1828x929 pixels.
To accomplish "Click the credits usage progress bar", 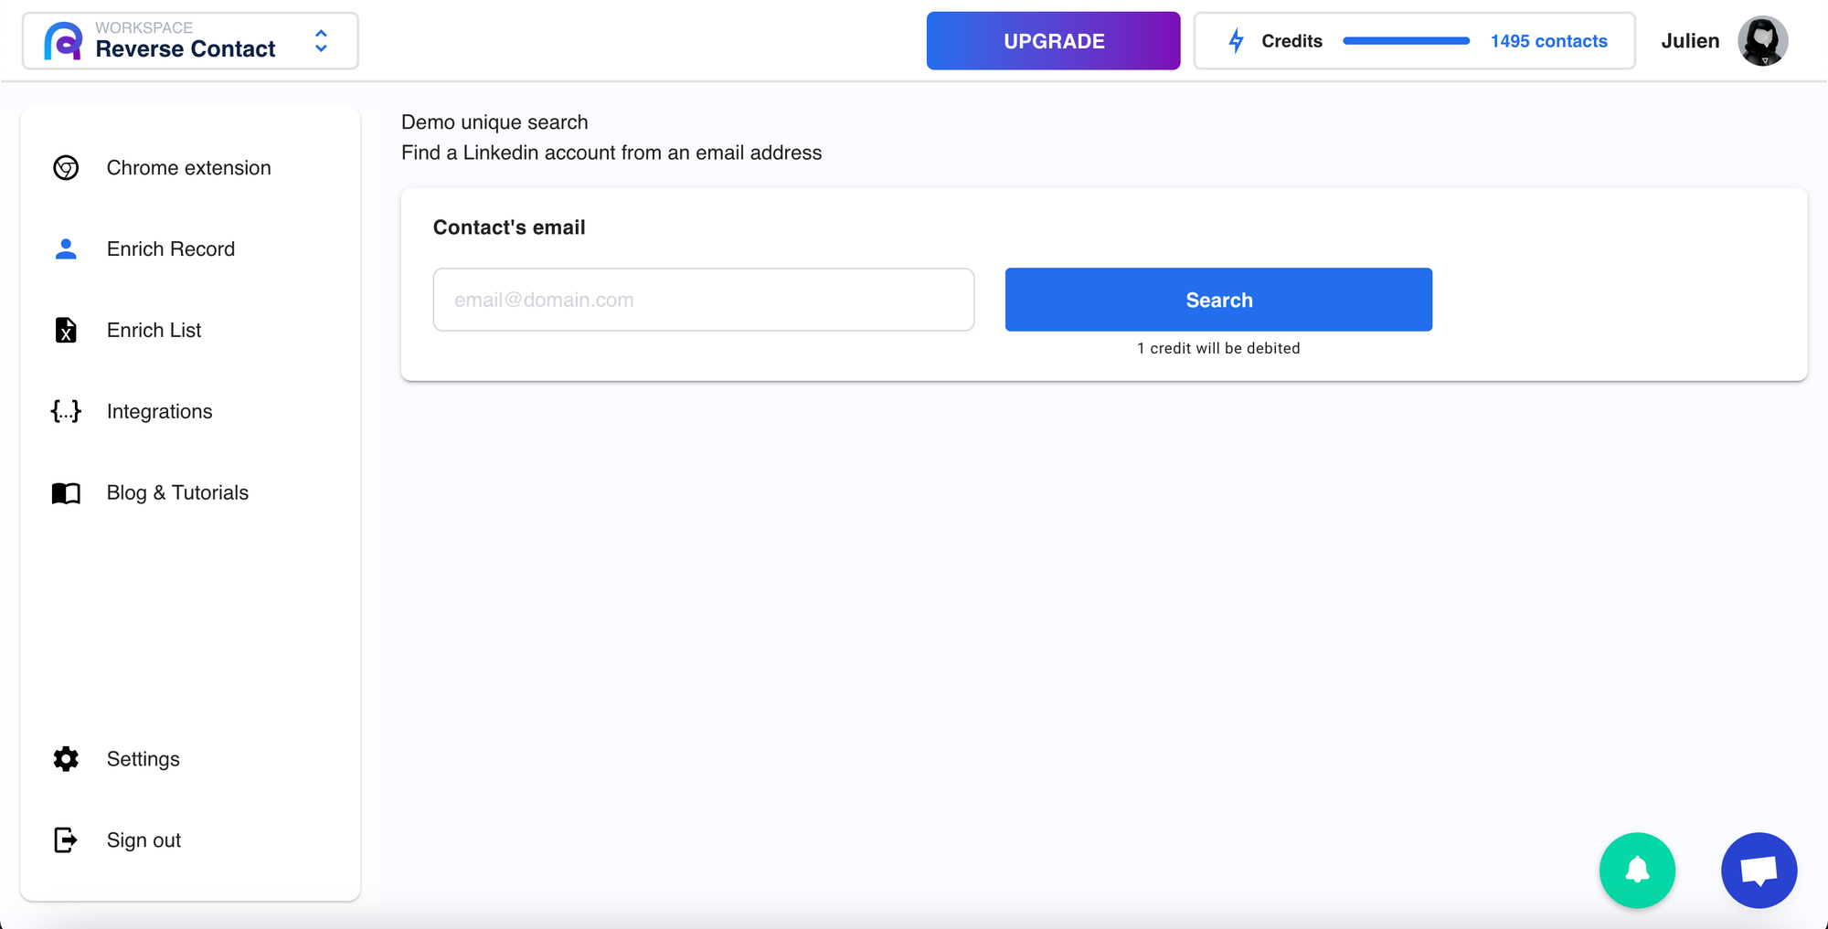I will coord(1406,41).
